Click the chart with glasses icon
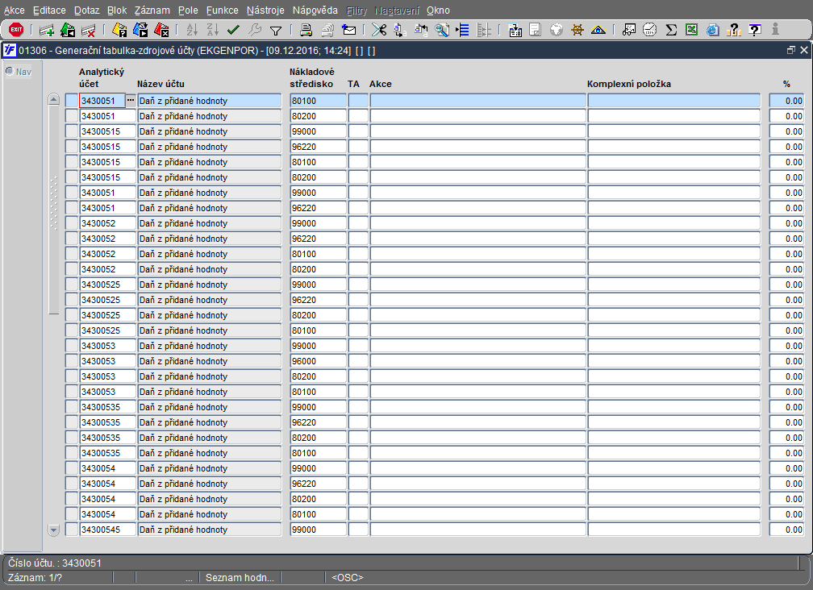Viewport: 813px width, 590px height. (629, 30)
